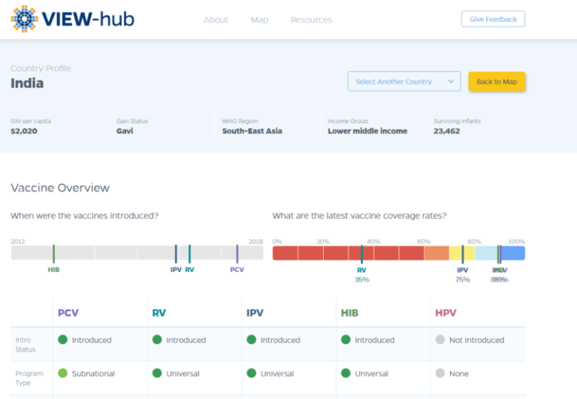Click the VIEW-hub logo
The height and width of the screenshot is (399, 577).
(72, 19)
